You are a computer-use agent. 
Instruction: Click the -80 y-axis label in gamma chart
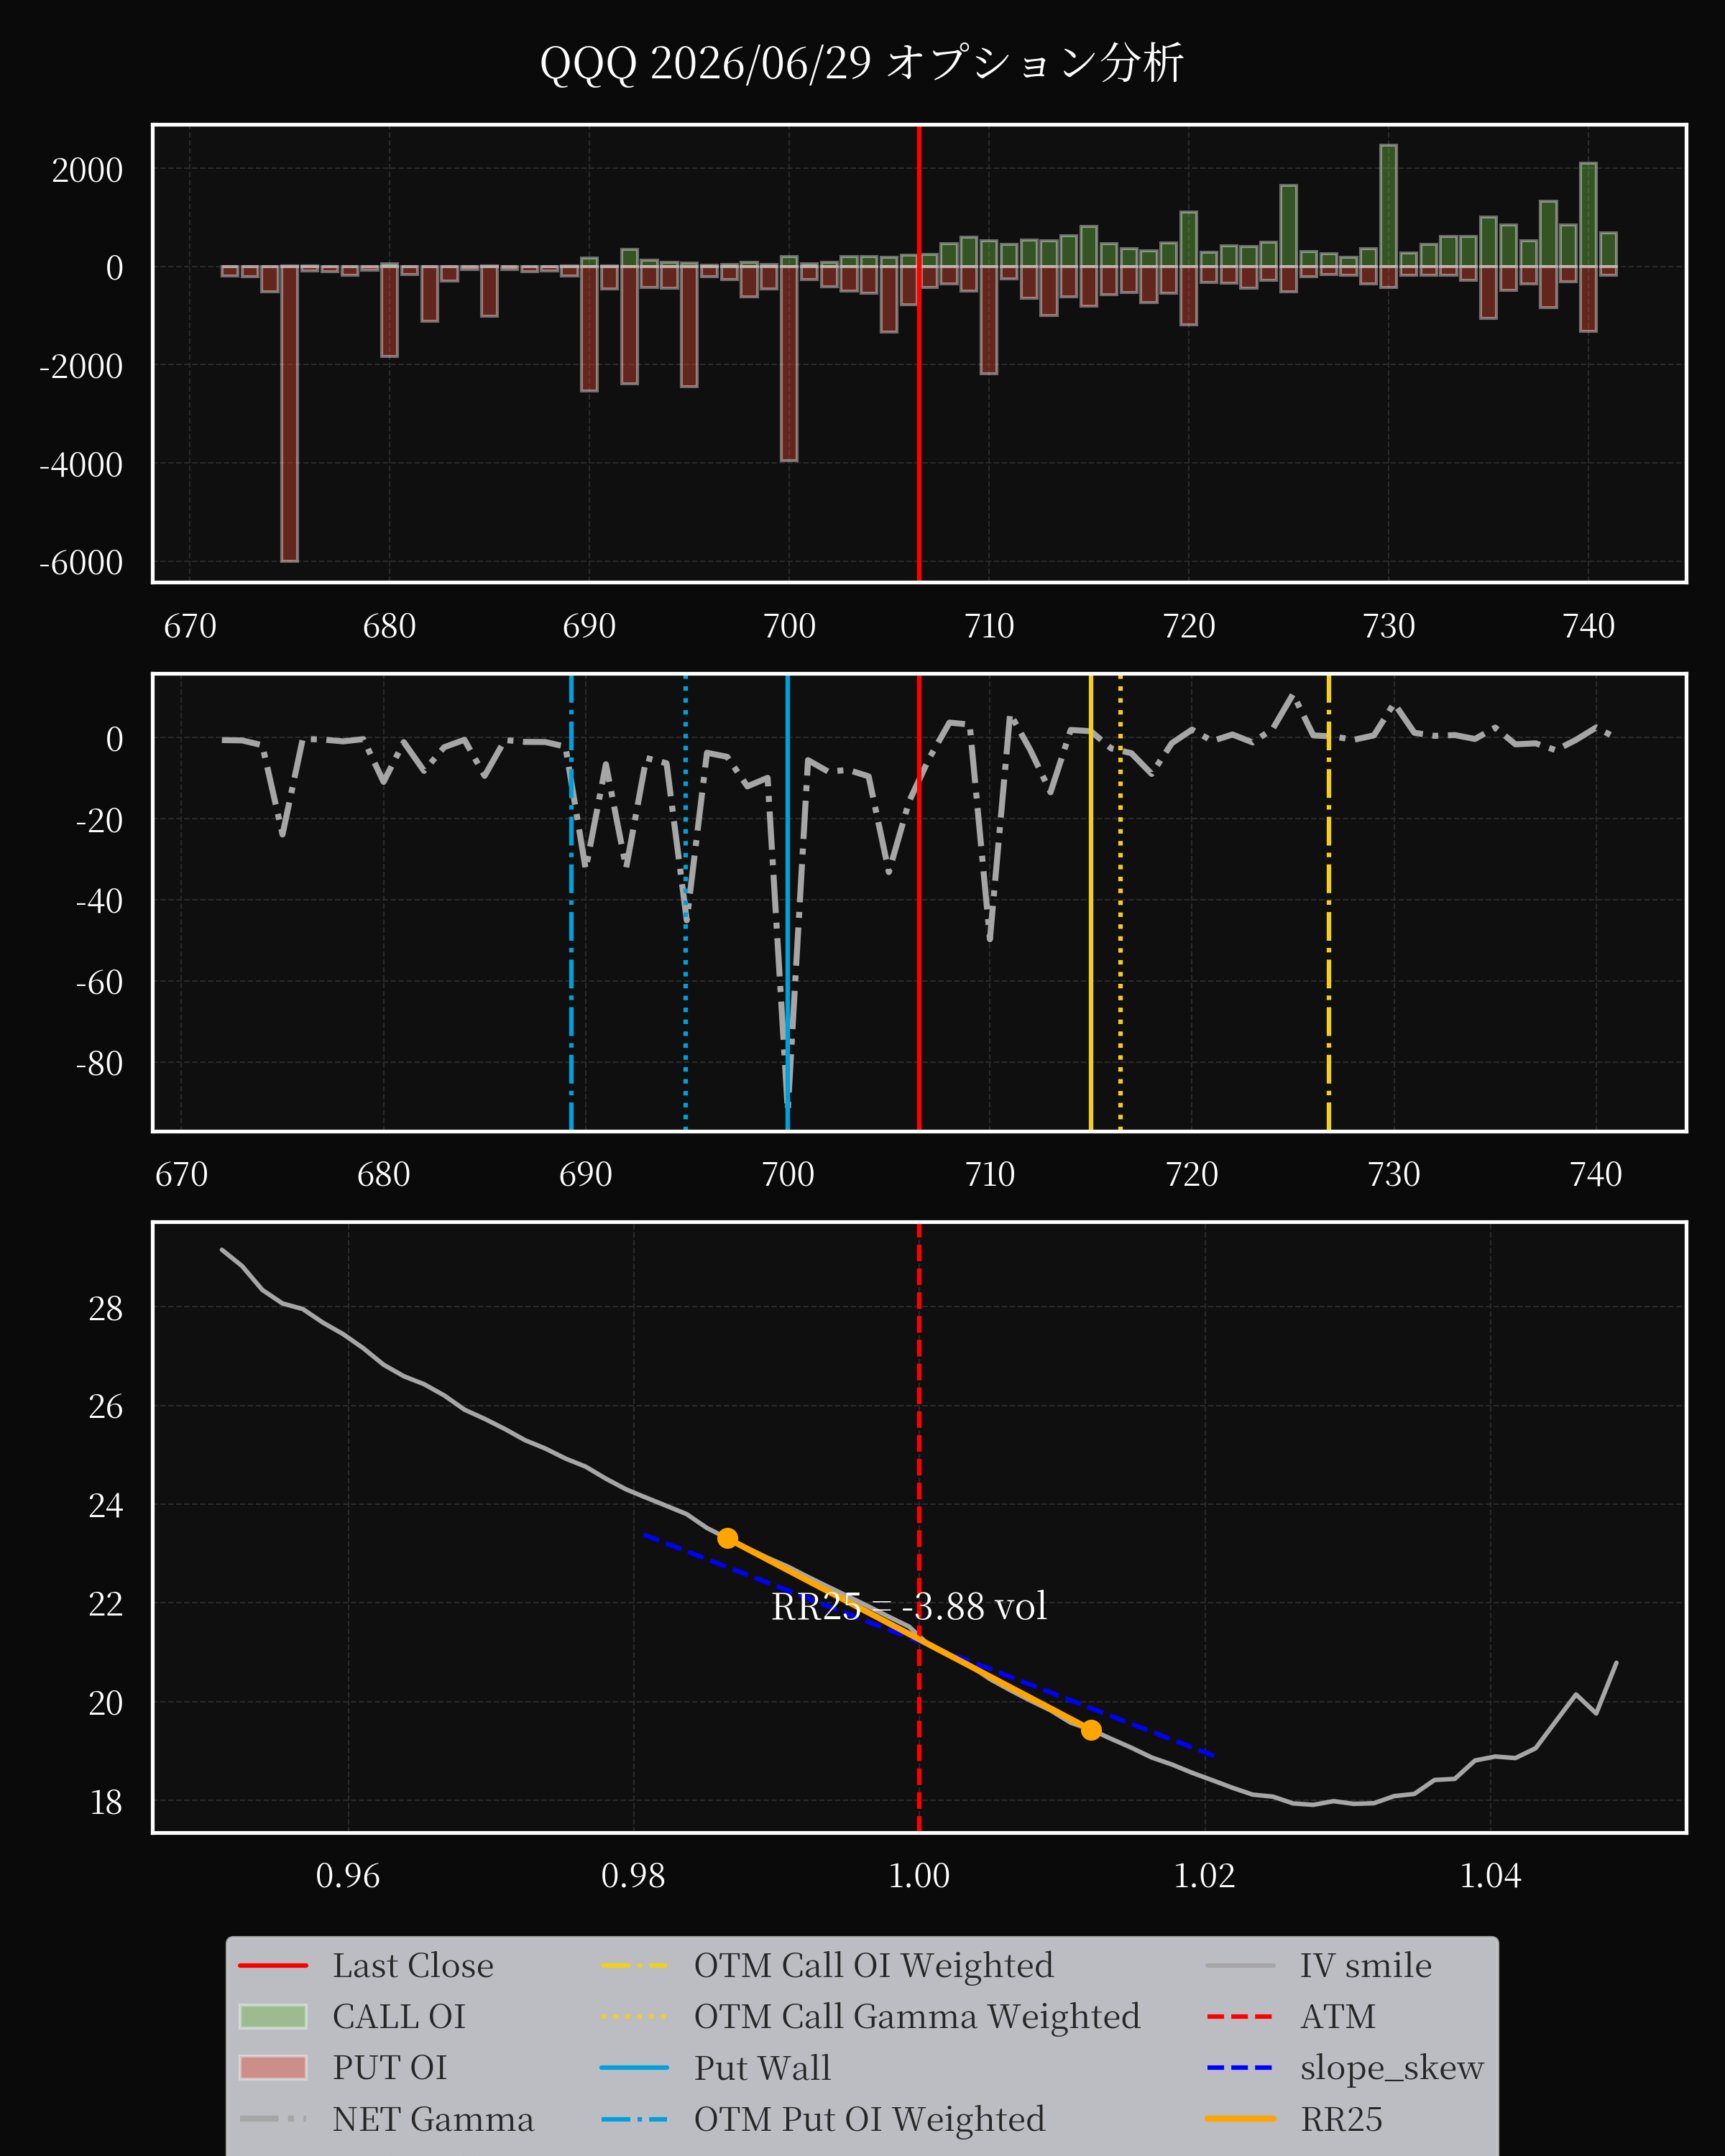99,1063
